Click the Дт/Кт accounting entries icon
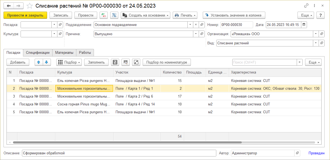 104,15
